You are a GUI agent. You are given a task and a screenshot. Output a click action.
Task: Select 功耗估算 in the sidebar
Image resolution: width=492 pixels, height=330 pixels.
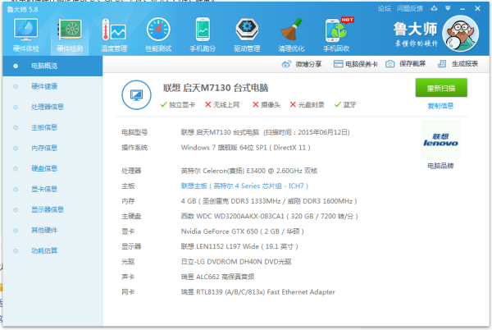(x=52, y=251)
